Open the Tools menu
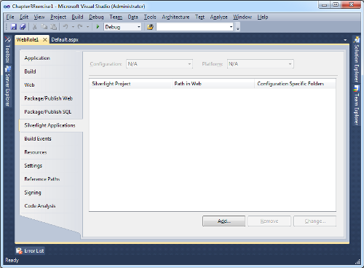364x268 pixels. pos(150,17)
